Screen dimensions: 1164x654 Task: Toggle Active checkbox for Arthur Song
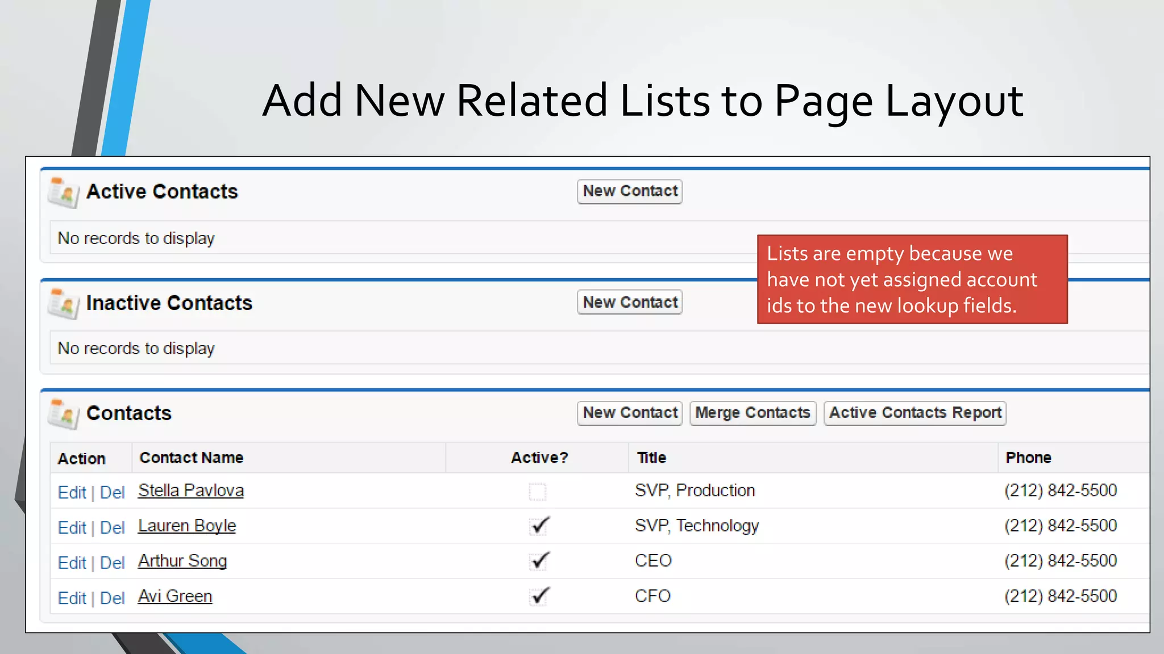pyautogui.click(x=538, y=561)
